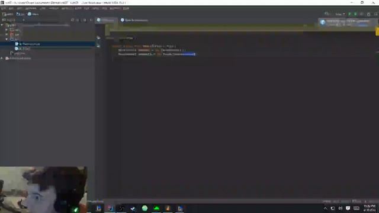Open the Action Center notification icon in the tray
The width and height of the screenshot is (379, 213).
coord(348,208)
